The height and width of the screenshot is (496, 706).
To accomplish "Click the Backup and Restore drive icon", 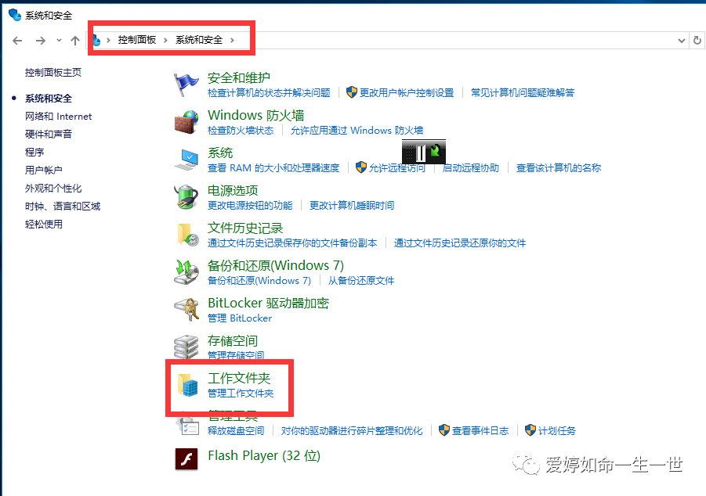I will [186, 272].
